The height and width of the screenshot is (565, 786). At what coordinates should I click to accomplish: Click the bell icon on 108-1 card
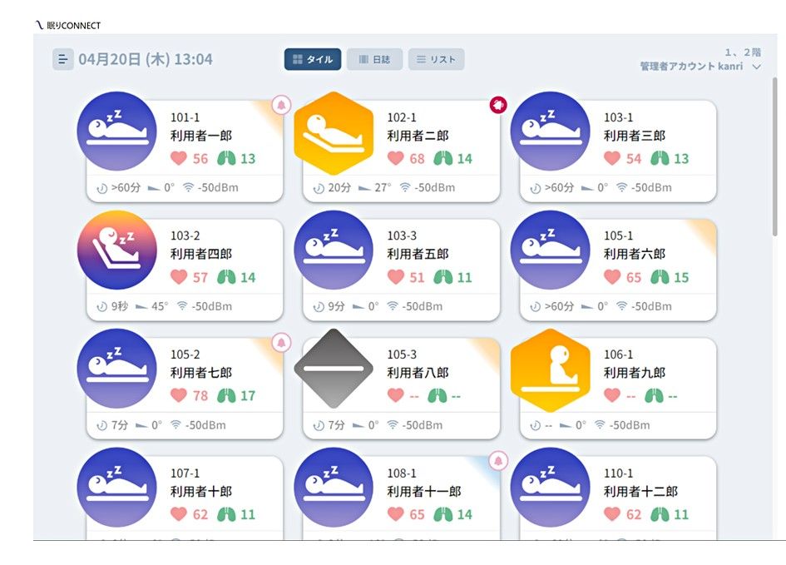pos(498,460)
